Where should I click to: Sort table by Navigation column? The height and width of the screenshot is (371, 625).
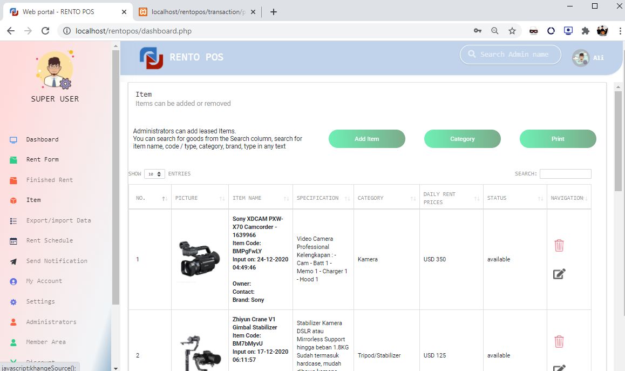(x=569, y=198)
